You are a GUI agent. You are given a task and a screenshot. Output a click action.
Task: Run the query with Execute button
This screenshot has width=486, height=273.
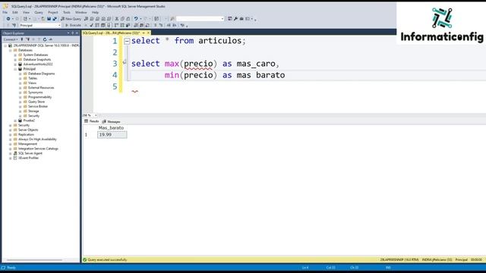[x=73, y=25]
